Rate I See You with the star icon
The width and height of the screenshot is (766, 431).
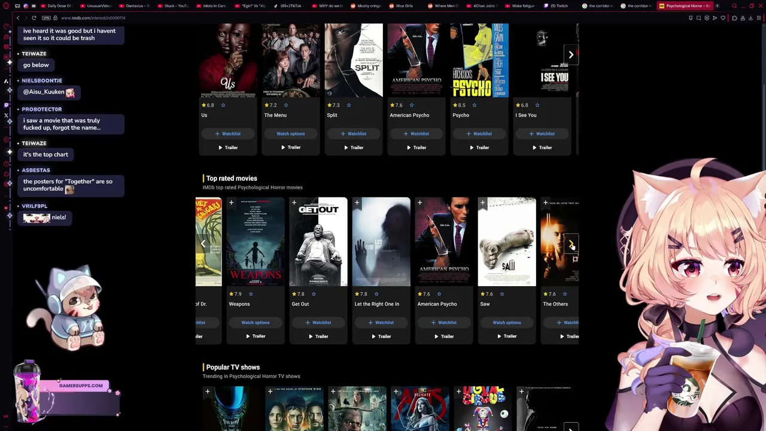point(537,105)
